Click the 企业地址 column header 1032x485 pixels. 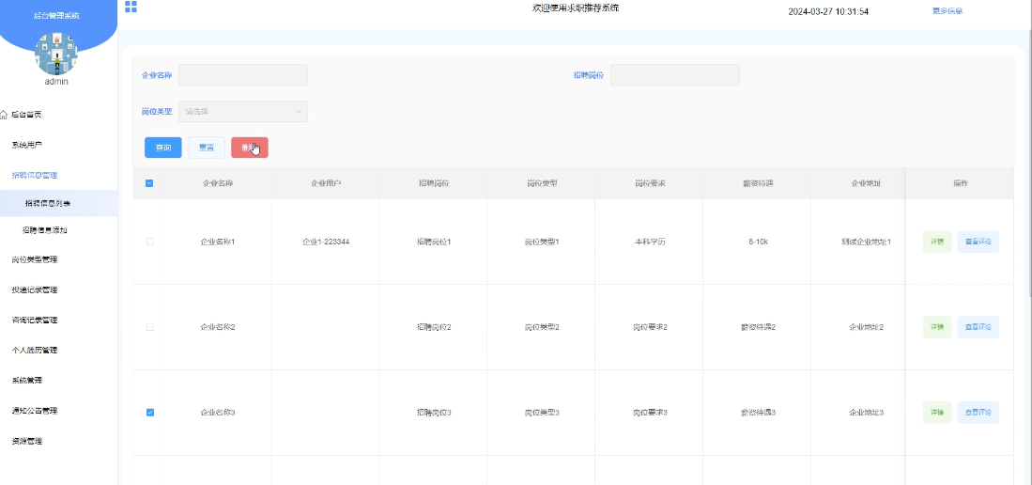[866, 183]
